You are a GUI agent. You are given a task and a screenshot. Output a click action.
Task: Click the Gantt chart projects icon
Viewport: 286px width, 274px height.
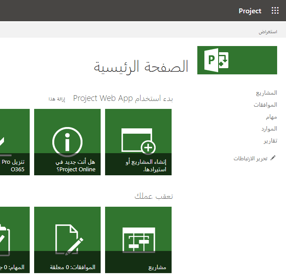pos(139,240)
